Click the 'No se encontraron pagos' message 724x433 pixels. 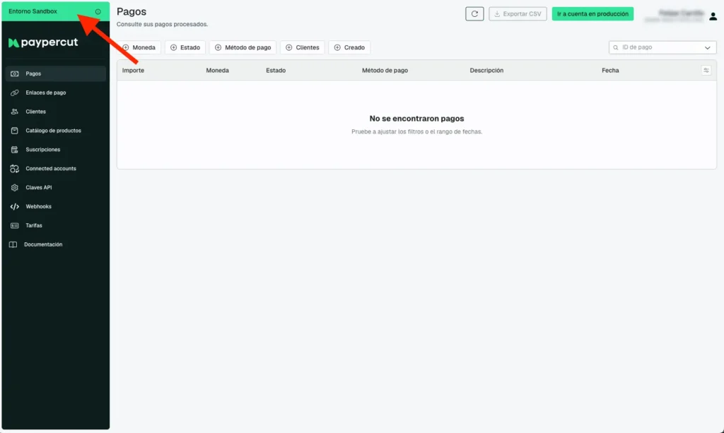[416, 119]
